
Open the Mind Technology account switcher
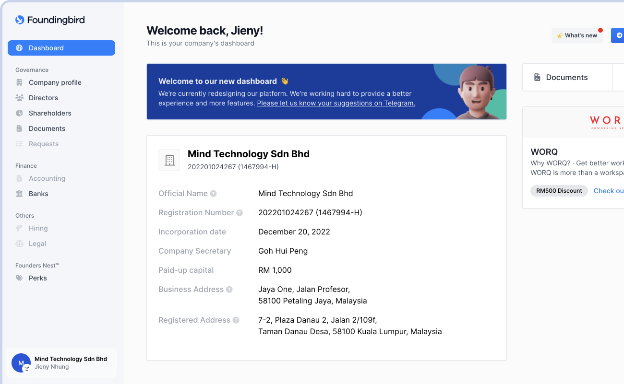(61, 363)
